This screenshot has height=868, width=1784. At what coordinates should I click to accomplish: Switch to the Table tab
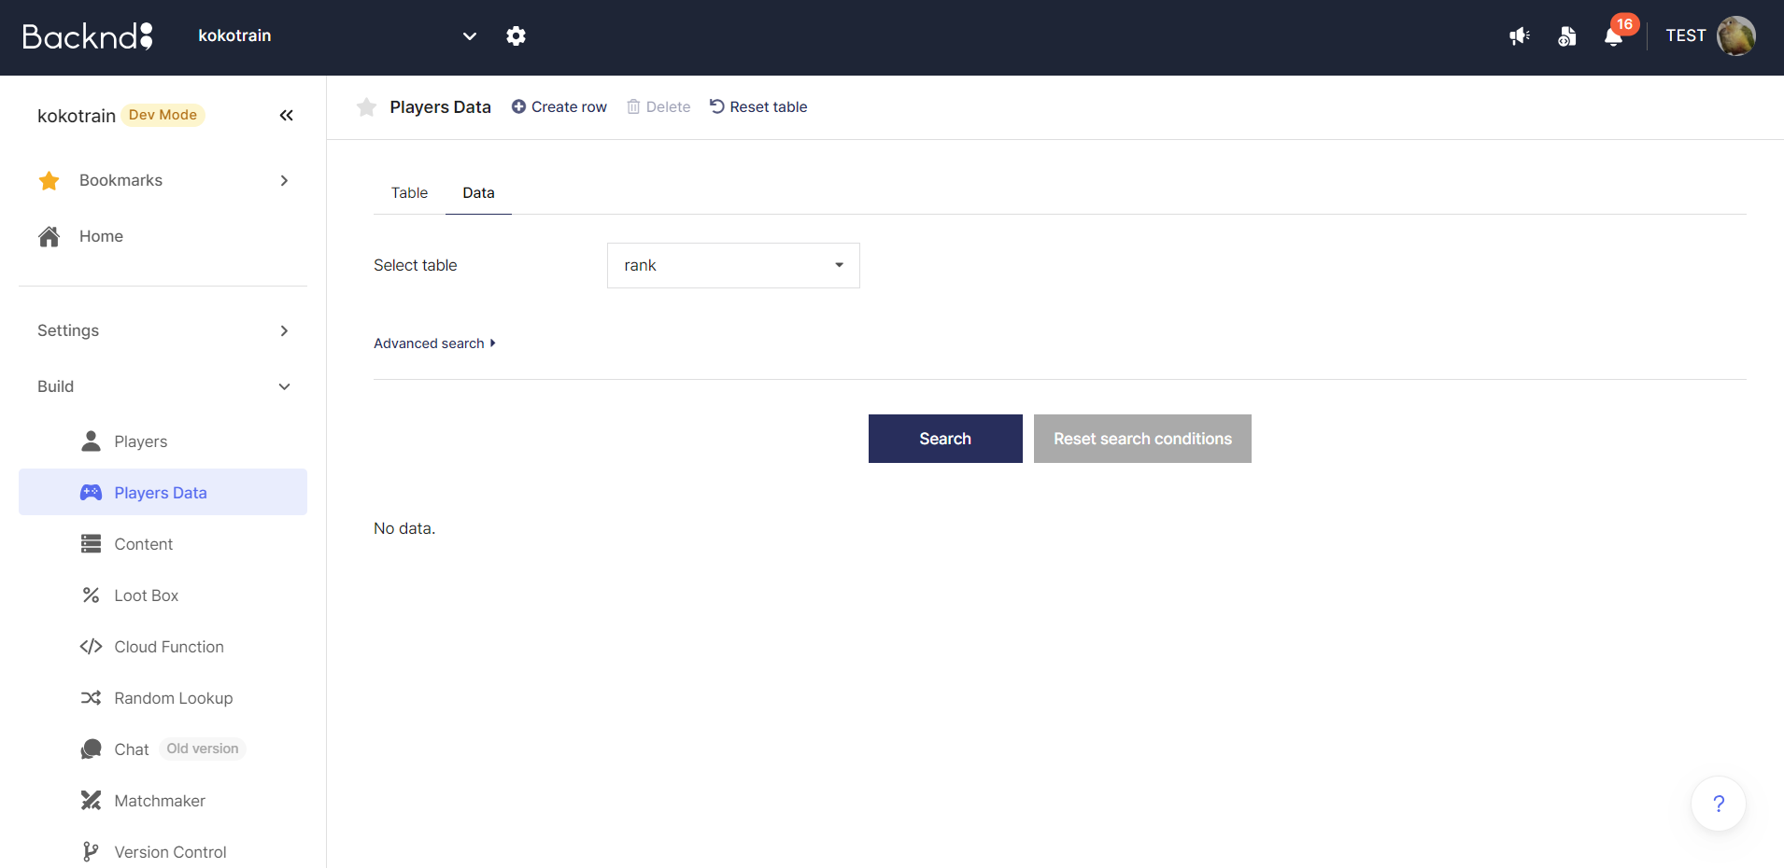(x=409, y=193)
